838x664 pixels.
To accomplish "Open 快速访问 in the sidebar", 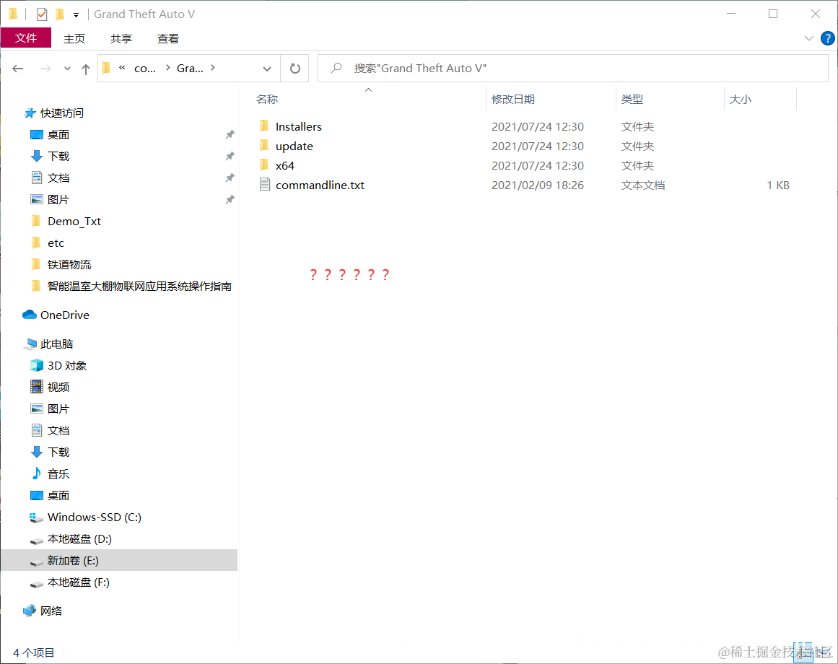I will [62, 113].
